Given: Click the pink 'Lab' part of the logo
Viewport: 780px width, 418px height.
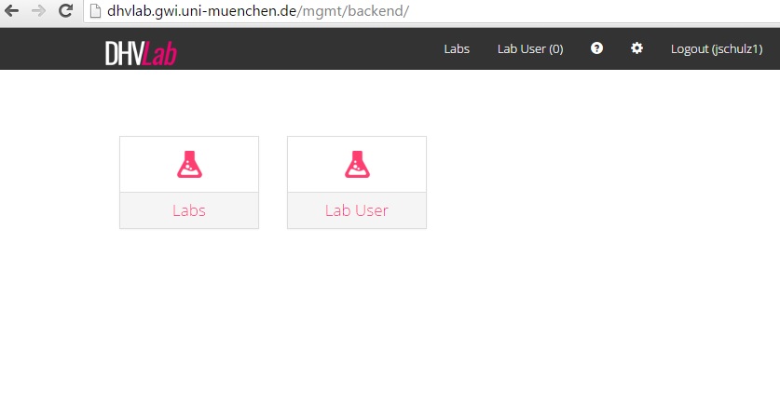Looking at the screenshot, I should (160, 54).
